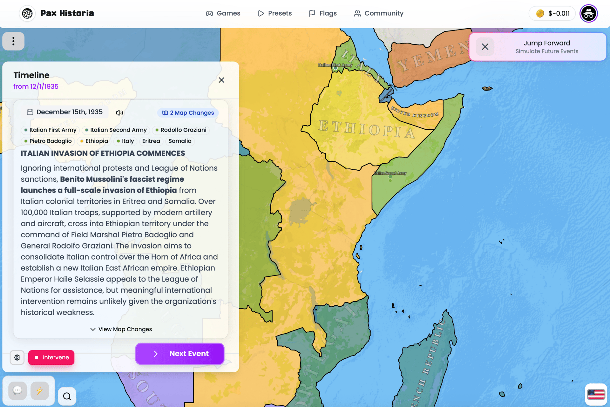Click the Pax Historia globe logo
610x407 pixels.
click(27, 13)
